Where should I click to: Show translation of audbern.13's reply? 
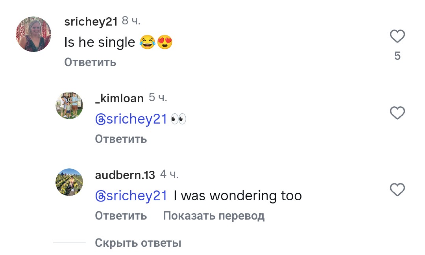pos(214,216)
